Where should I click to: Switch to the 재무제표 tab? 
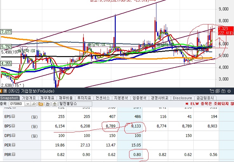tap(47, 98)
